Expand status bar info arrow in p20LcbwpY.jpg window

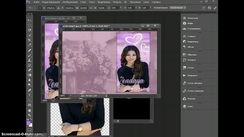tap(106, 96)
